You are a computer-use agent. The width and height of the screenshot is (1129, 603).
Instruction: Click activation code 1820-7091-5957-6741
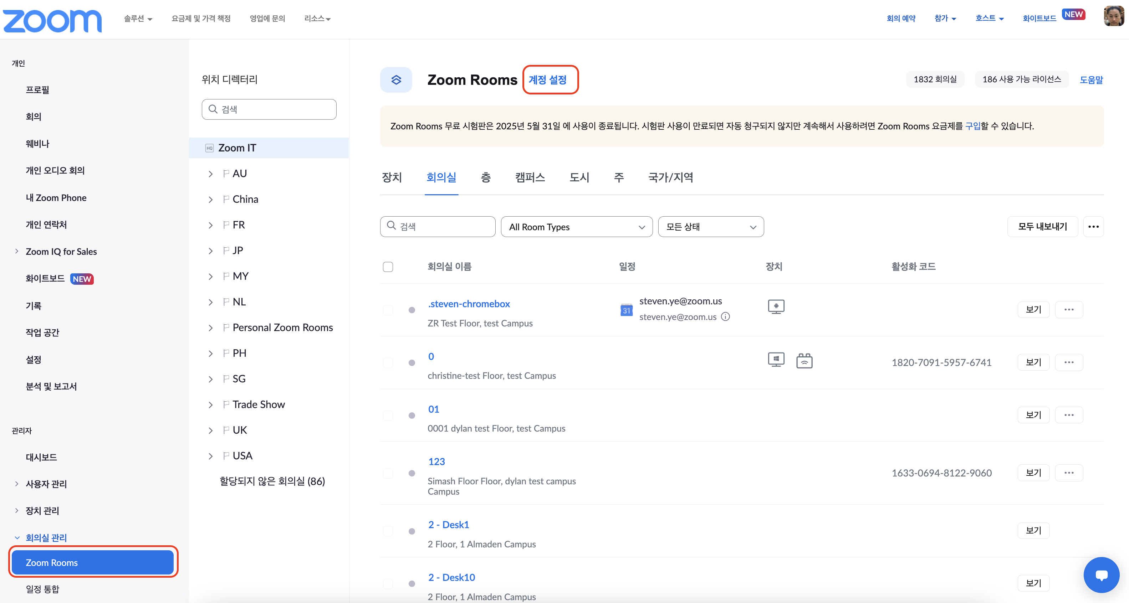pyautogui.click(x=941, y=362)
